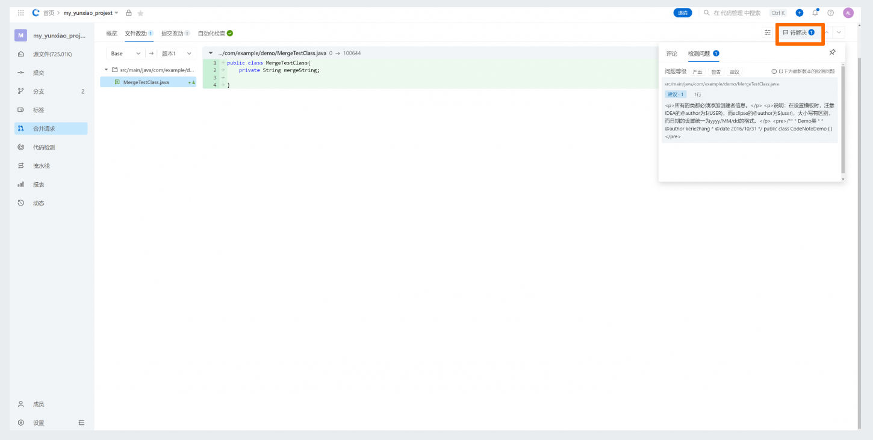
Task: Toggle the 建议 severity filter
Action: coord(735,72)
